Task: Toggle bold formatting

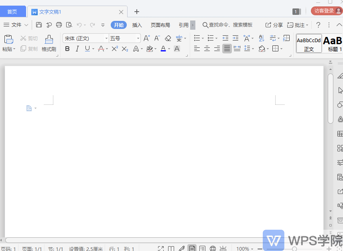Action: (67, 49)
